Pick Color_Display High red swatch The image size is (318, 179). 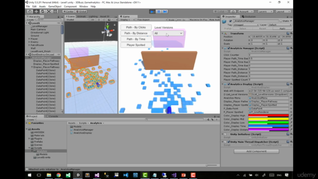coord(268,116)
